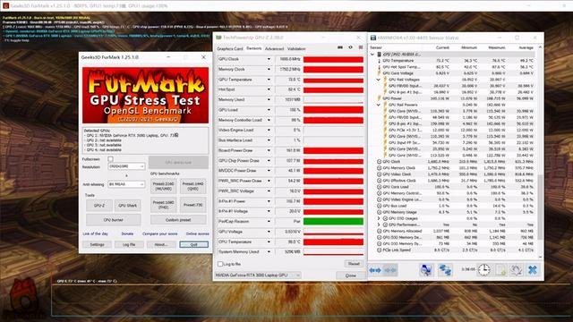Open the Anti-aliasing dropdown

pos(126,184)
